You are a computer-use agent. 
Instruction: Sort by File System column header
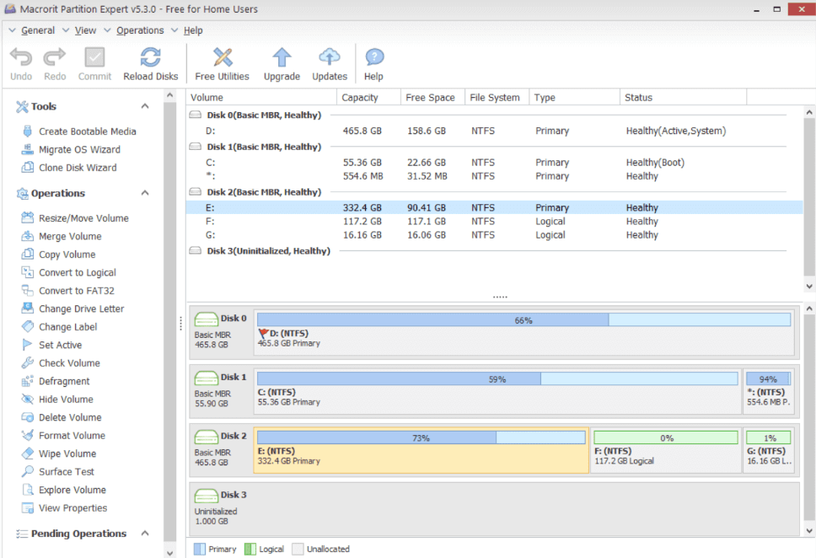point(497,97)
